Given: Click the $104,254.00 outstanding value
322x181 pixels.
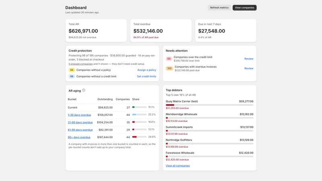Looking at the screenshot, I should [105, 122].
